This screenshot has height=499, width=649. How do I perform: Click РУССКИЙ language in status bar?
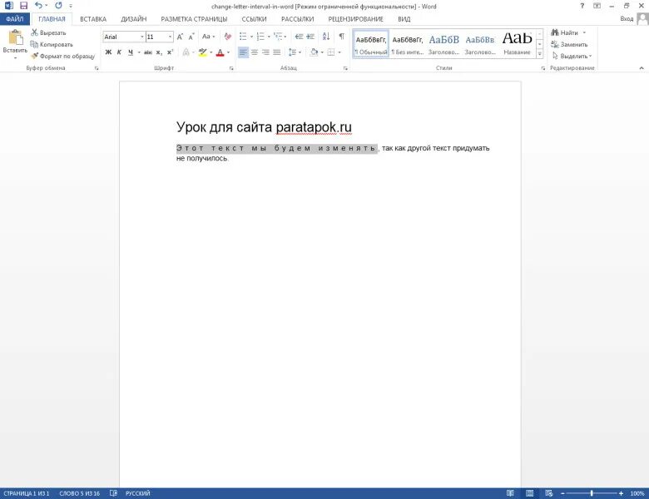(x=138, y=493)
